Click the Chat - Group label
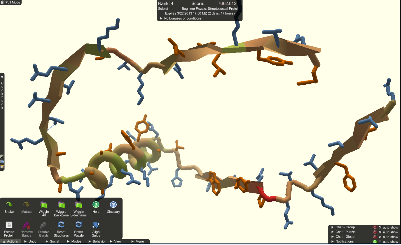 pyautogui.click(x=345, y=227)
